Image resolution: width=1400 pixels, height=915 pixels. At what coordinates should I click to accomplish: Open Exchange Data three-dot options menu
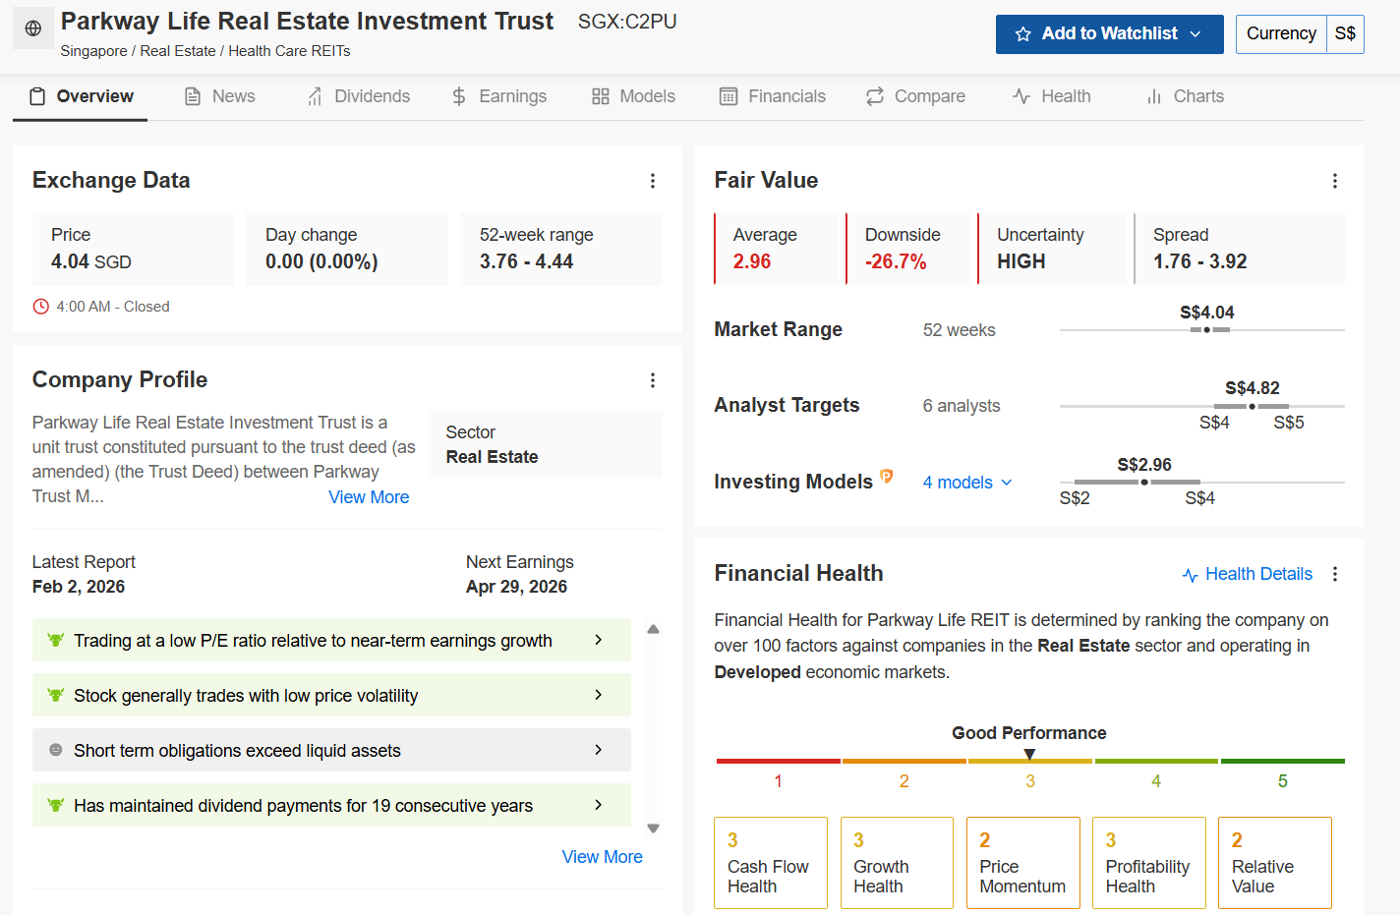point(653,181)
